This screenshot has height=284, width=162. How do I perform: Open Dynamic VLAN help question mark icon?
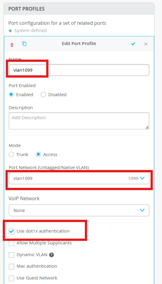click(x=52, y=255)
